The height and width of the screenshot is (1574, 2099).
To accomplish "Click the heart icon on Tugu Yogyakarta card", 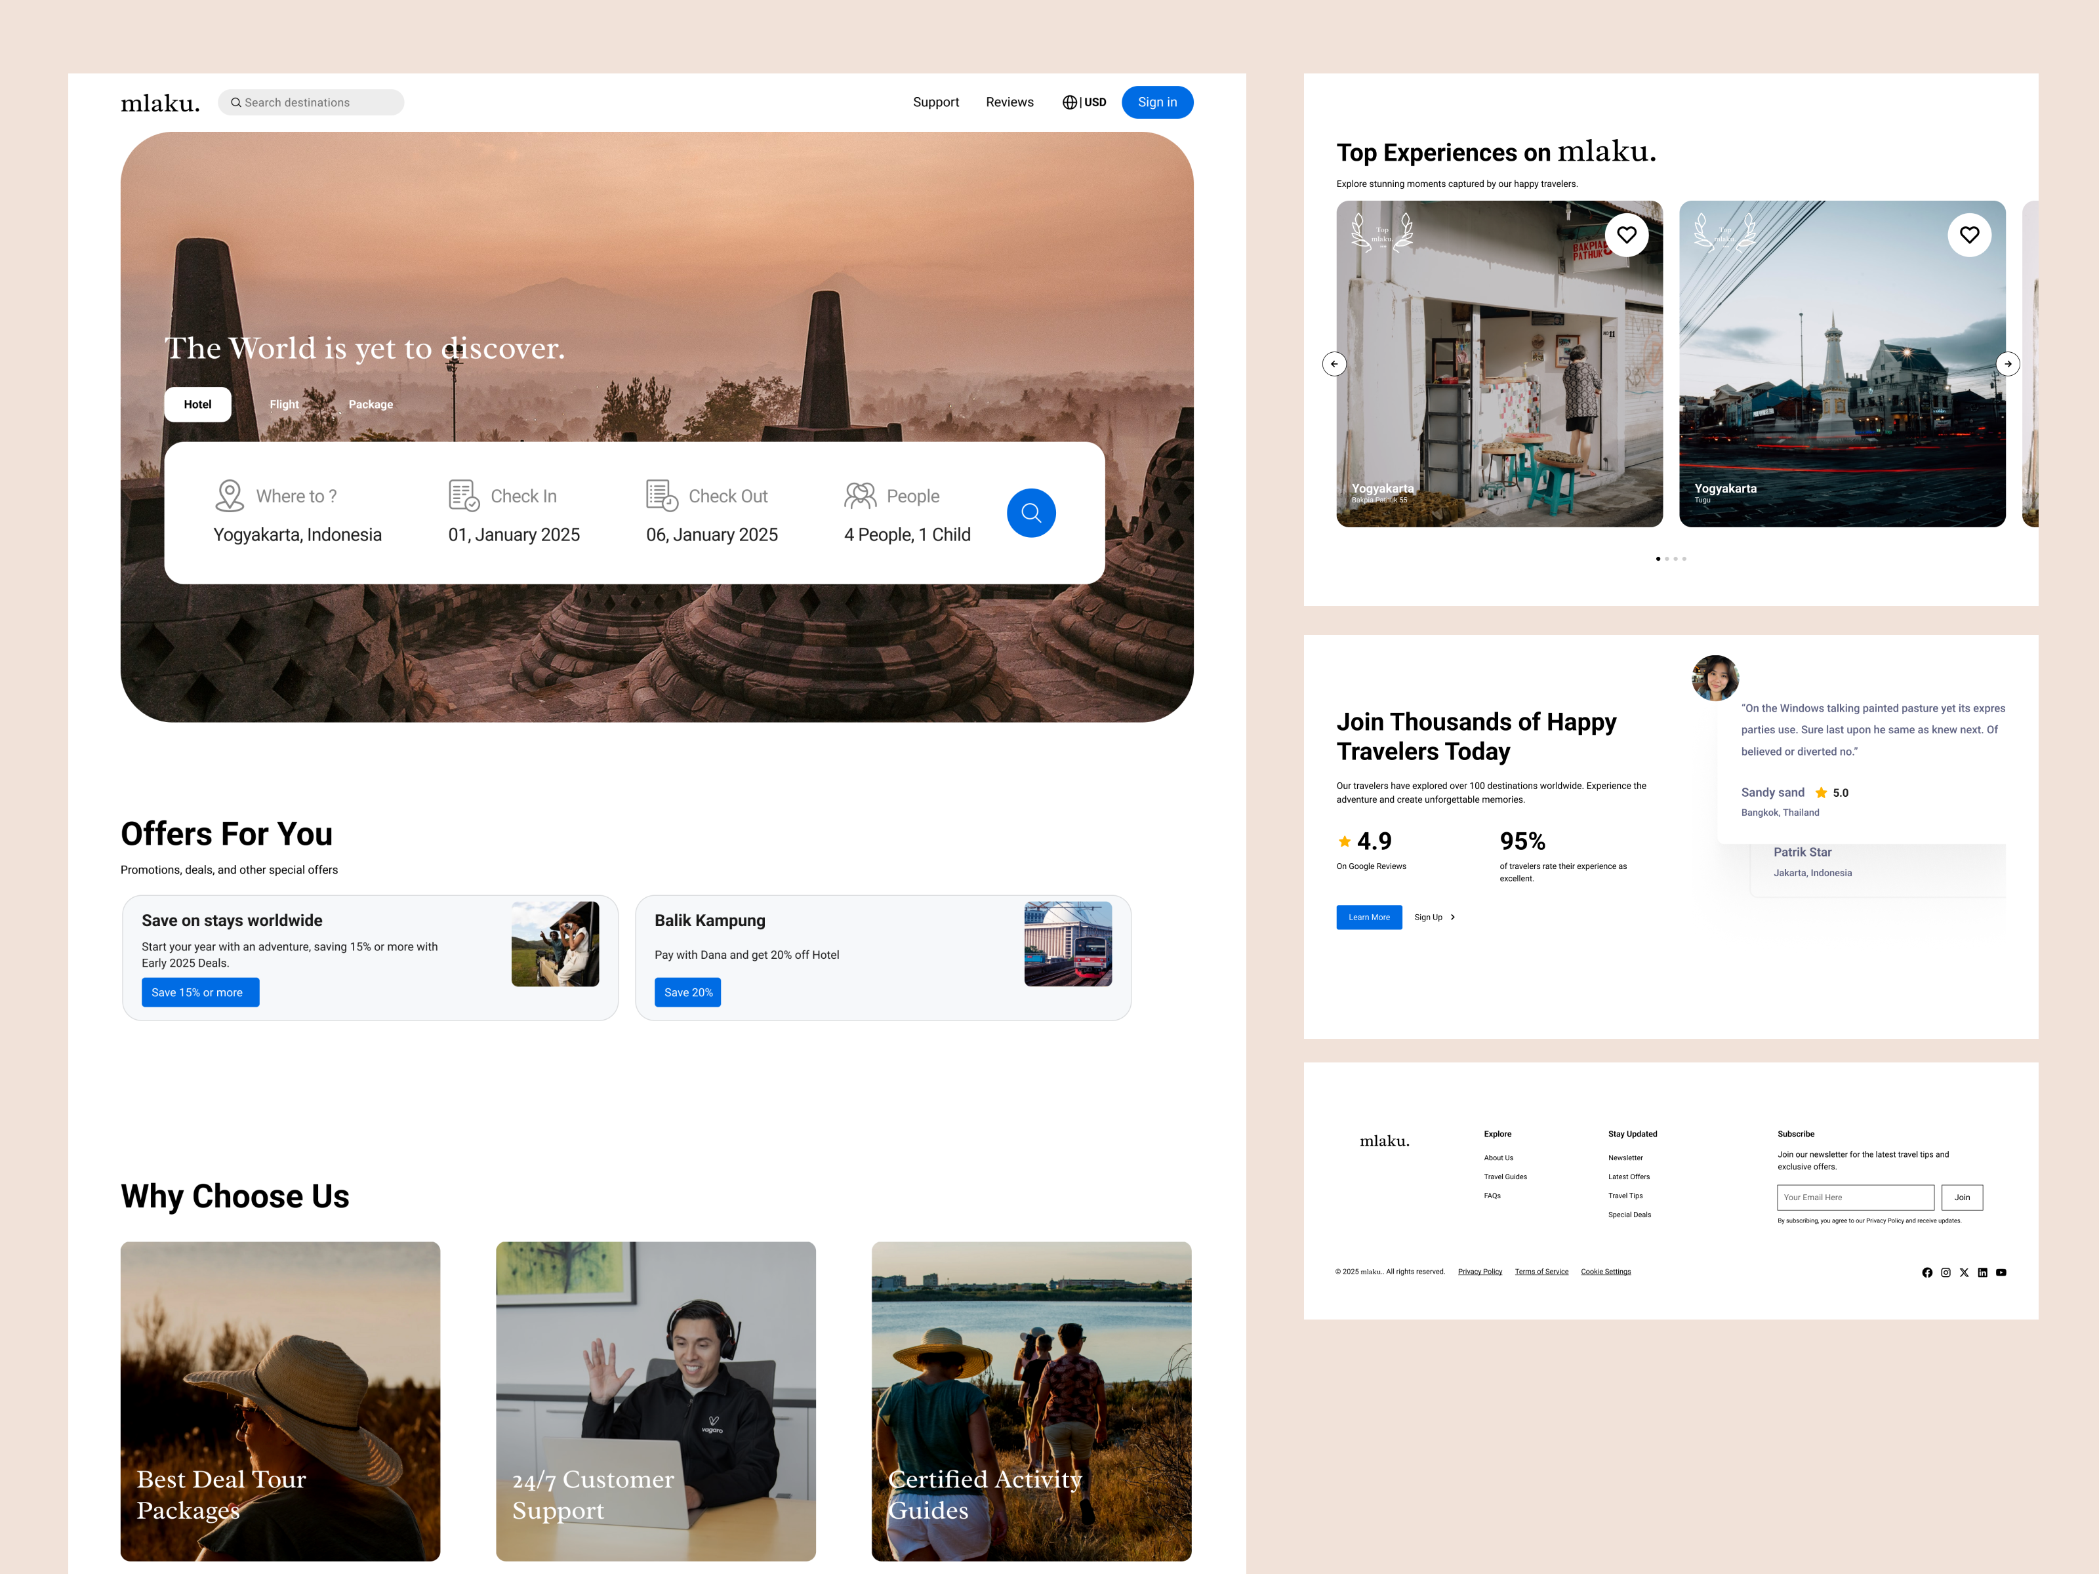I will click(x=1969, y=234).
